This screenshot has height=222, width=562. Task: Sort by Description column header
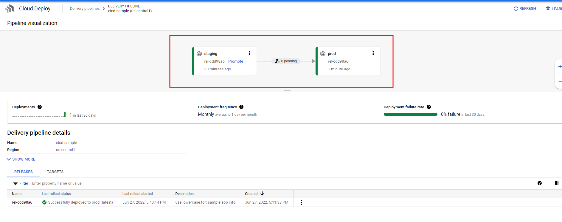(x=184, y=194)
